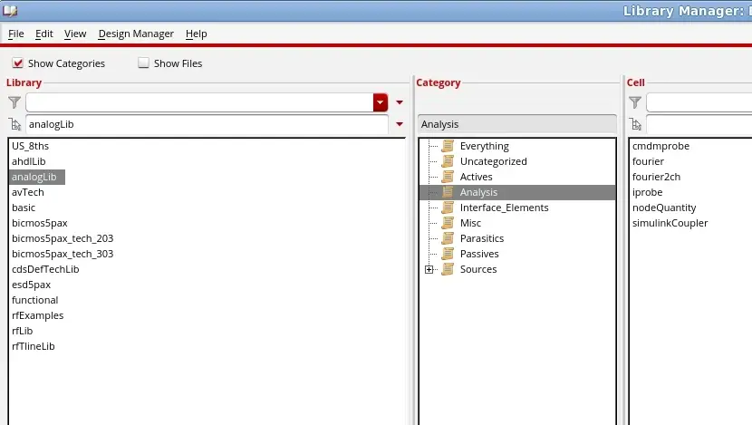Viewport: 752px width, 425px height.
Task: Click the Cell filter funnel icon
Action: [x=635, y=102]
